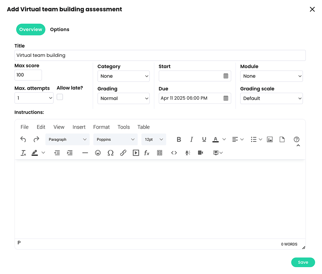The image size is (322, 274).
Task: Insert a special character symbol
Action: [x=110, y=153]
